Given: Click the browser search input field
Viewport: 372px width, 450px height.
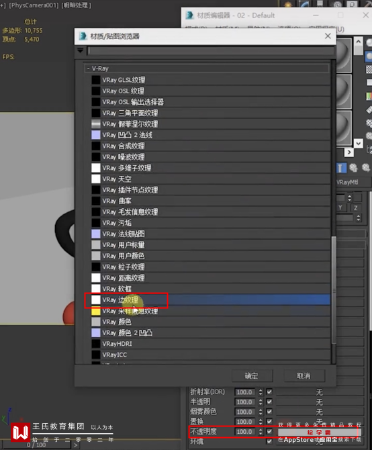Looking at the screenshot, I should point(211,51).
